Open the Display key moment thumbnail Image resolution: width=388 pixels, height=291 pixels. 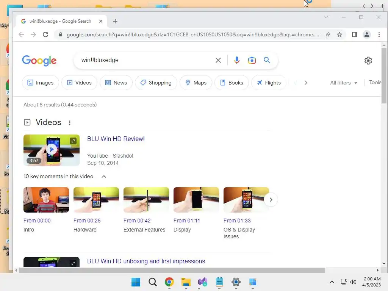click(x=196, y=200)
